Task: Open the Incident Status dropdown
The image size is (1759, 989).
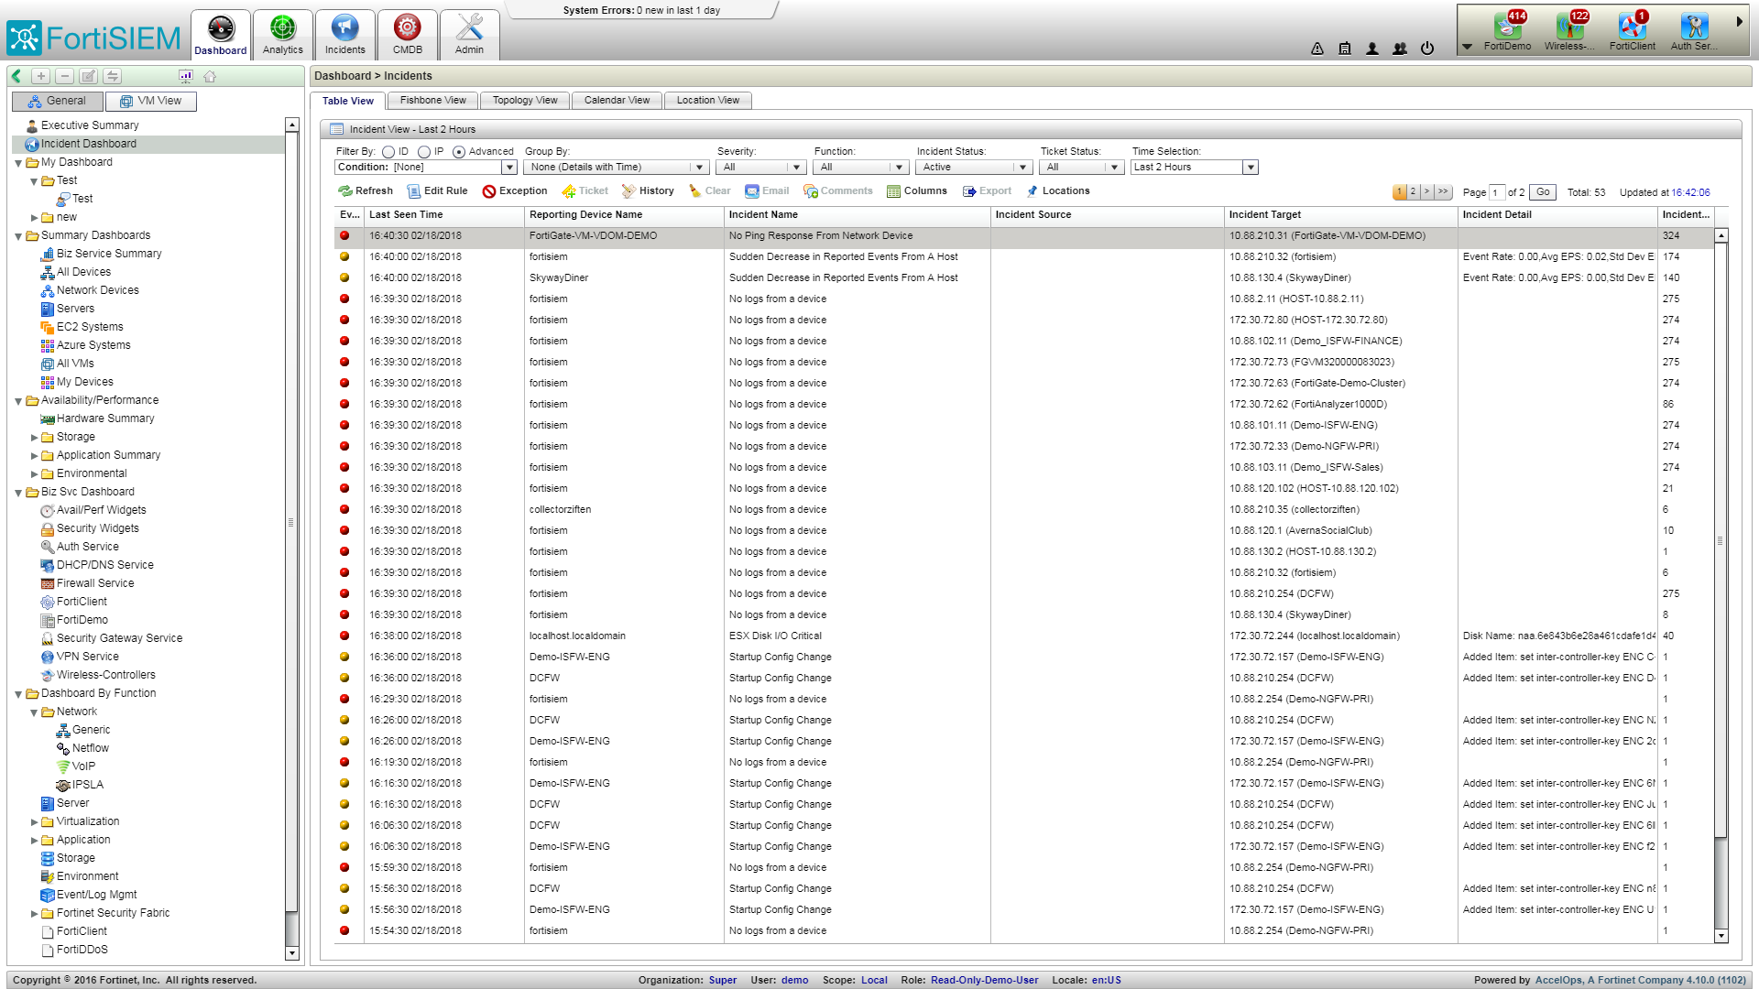Action: [x=1022, y=168]
